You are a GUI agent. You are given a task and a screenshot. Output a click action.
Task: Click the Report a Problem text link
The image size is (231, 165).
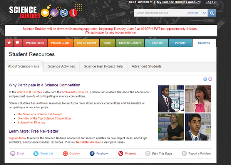[199, 153]
